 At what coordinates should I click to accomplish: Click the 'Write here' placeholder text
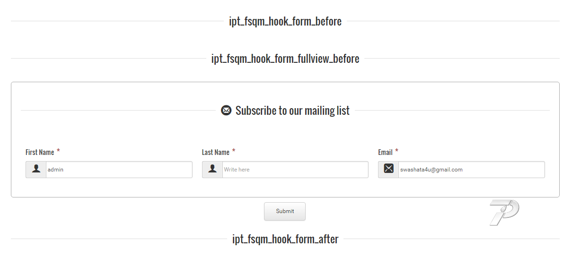(x=237, y=170)
